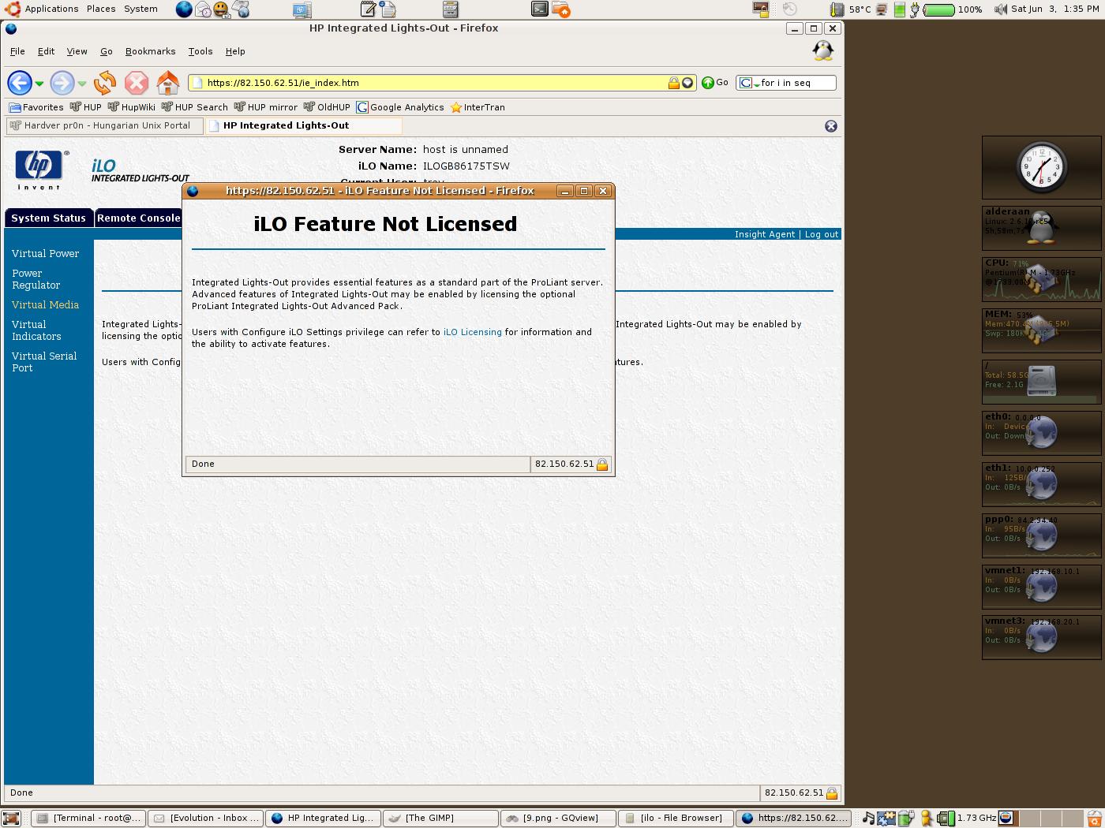Image resolution: width=1105 pixels, height=828 pixels.
Task: Click the web browser globe launcher in top panel
Action: click(183, 9)
